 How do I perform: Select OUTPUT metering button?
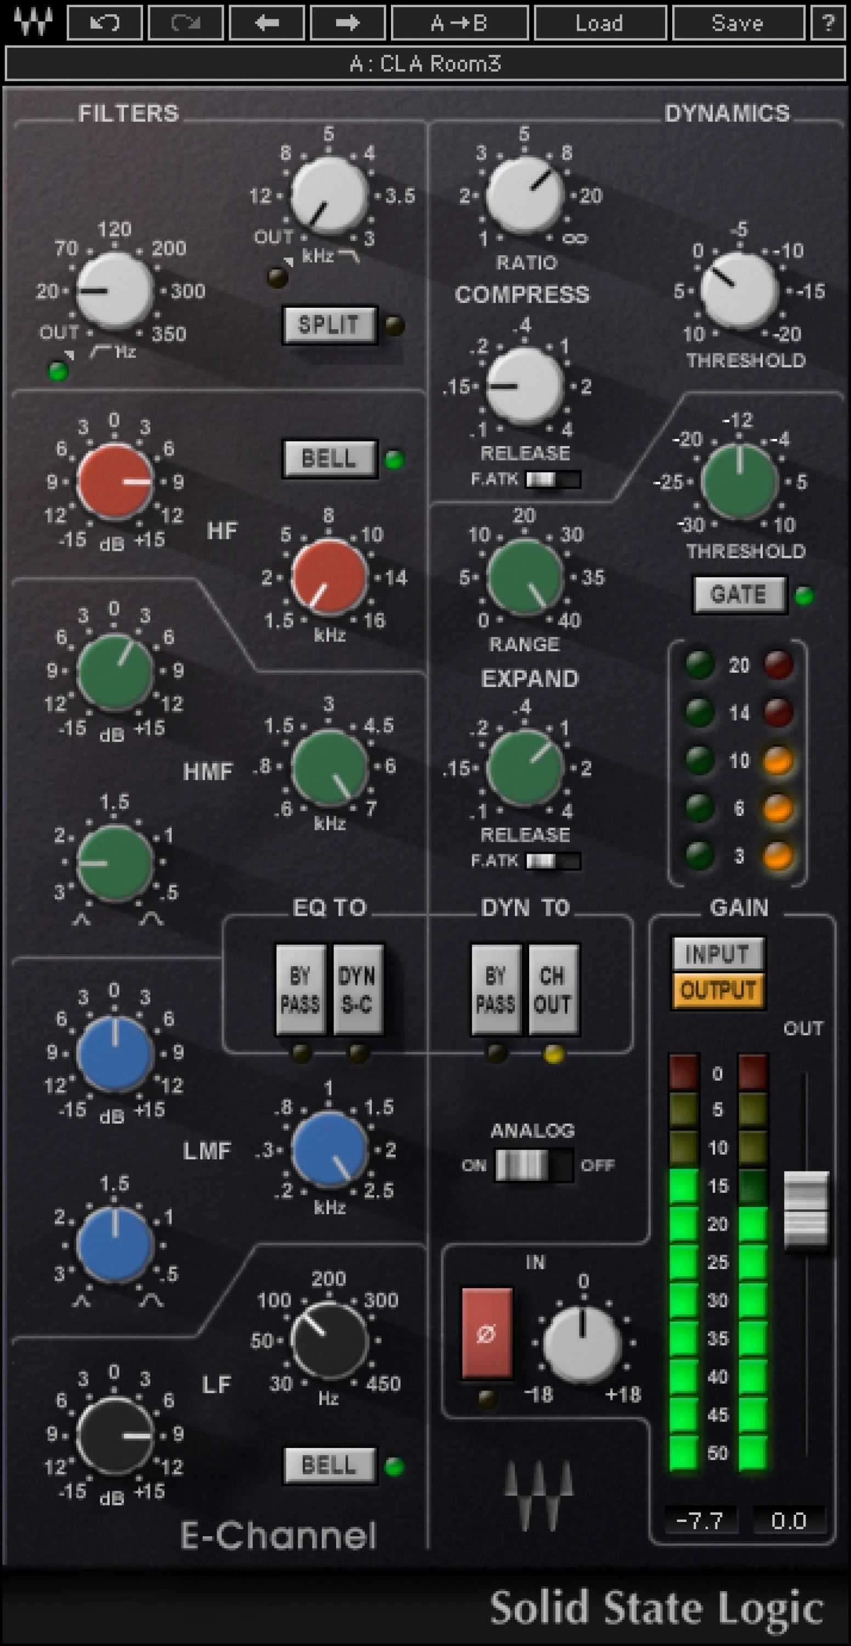(718, 991)
